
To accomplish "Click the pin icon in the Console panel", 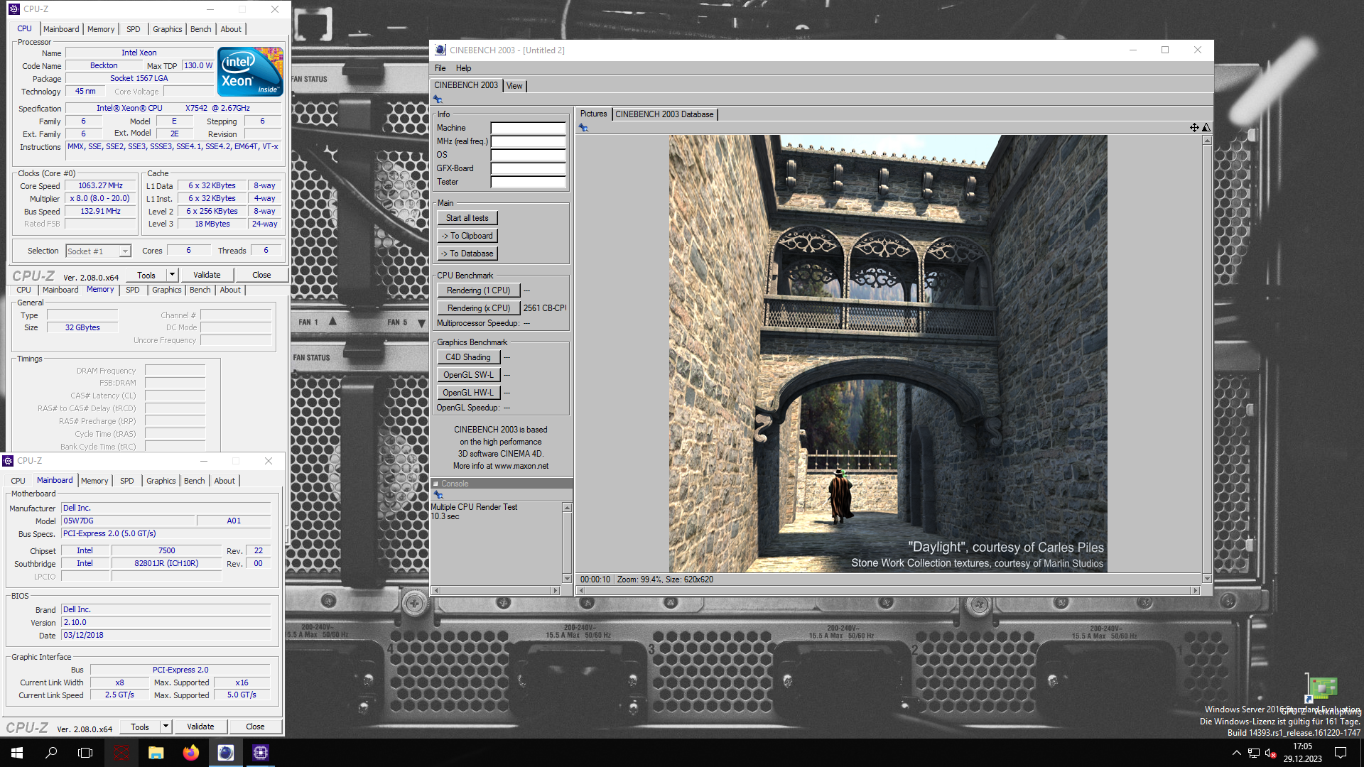I will [438, 495].
